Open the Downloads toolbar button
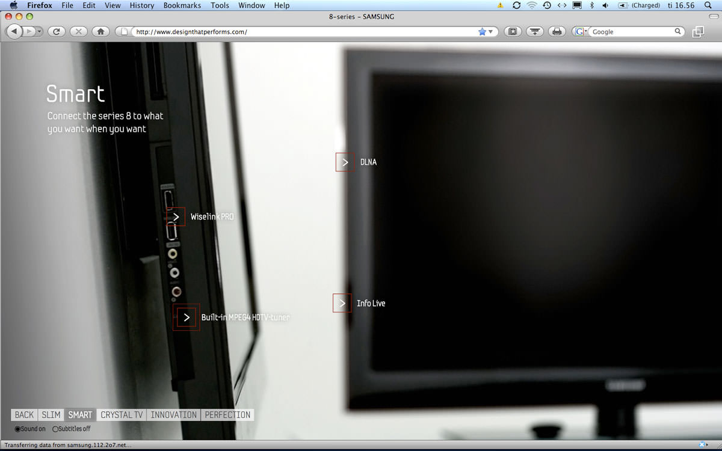 point(534,31)
